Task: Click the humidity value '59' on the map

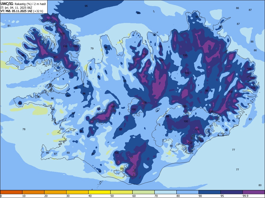Action: 122,168
